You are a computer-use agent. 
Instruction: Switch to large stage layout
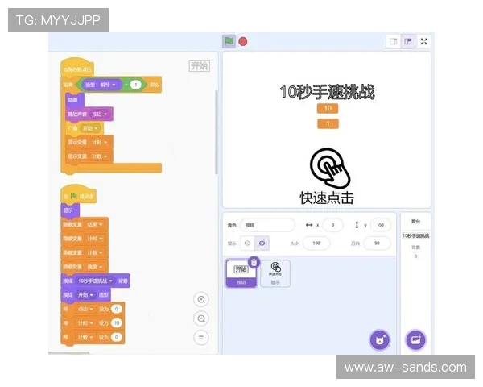pyautogui.click(x=408, y=41)
